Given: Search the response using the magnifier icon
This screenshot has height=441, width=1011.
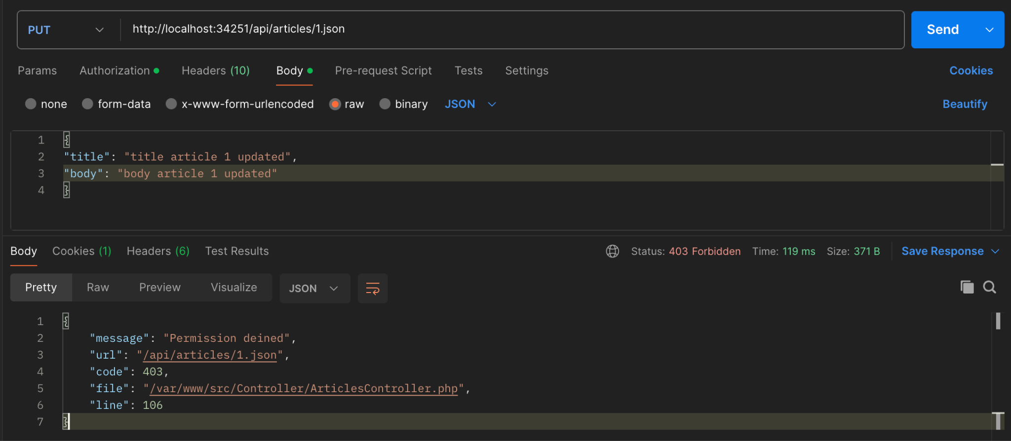Looking at the screenshot, I should coord(989,287).
